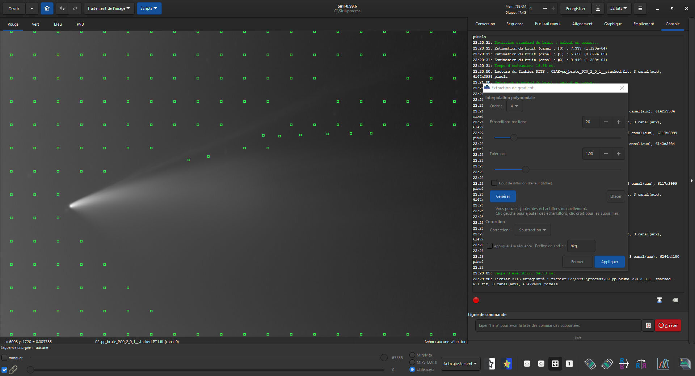Open the arrow next to Ouvrir
695x376 pixels.
(x=32, y=8)
